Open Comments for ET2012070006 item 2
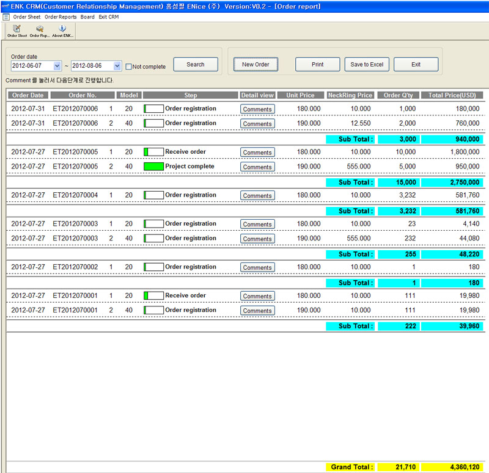 [257, 124]
